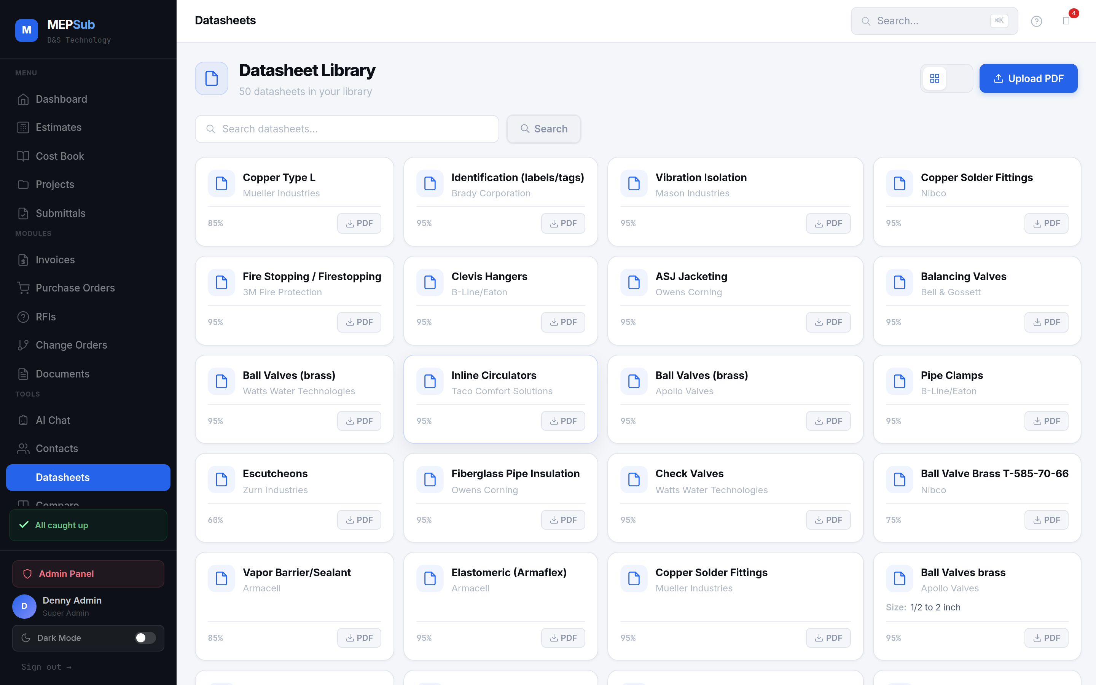Focus the Search datasheets input field

coord(347,129)
